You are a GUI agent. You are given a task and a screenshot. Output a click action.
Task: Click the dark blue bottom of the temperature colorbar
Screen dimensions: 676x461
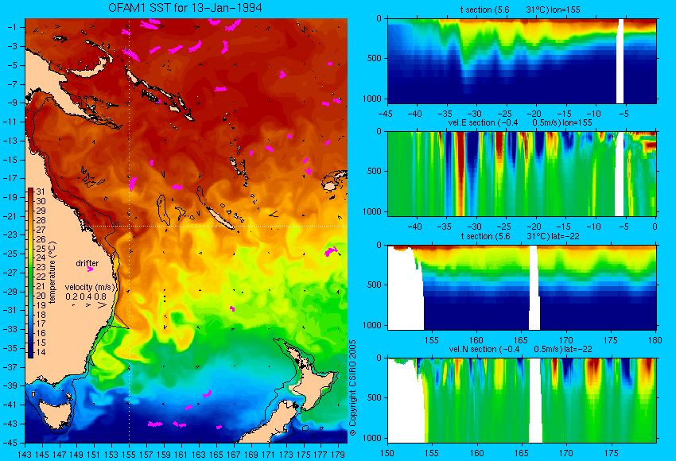click(30, 352)
